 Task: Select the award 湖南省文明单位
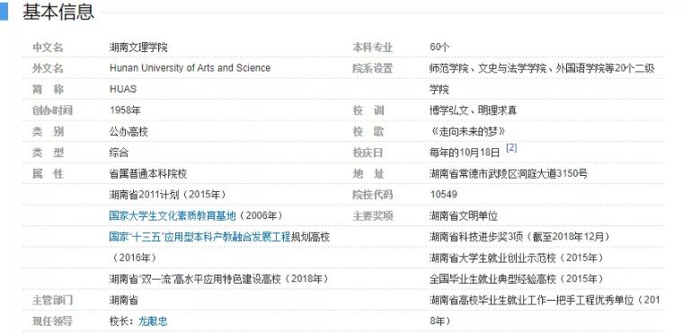pos(464,215)
